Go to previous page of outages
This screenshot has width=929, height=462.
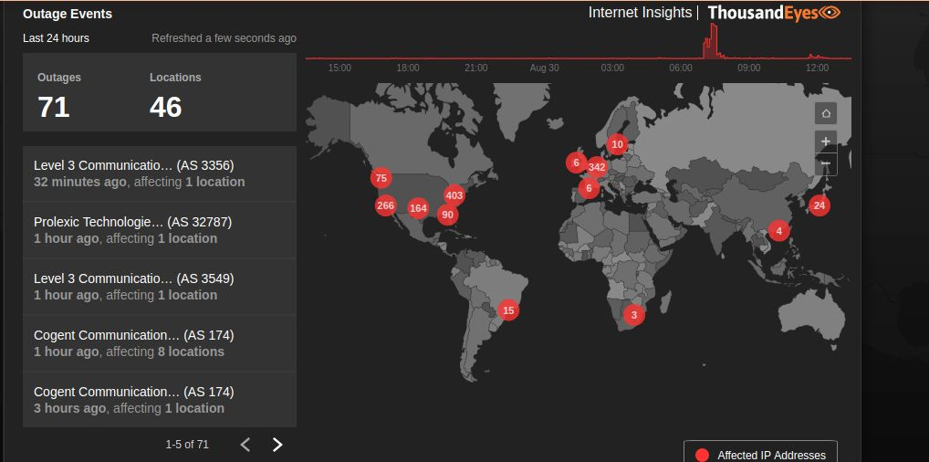point(245,445)
